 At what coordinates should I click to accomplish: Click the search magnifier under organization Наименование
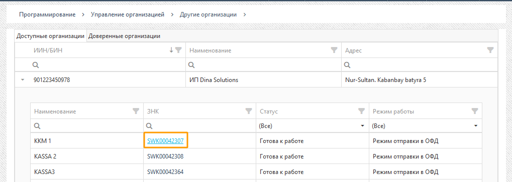tap(191, 65)
